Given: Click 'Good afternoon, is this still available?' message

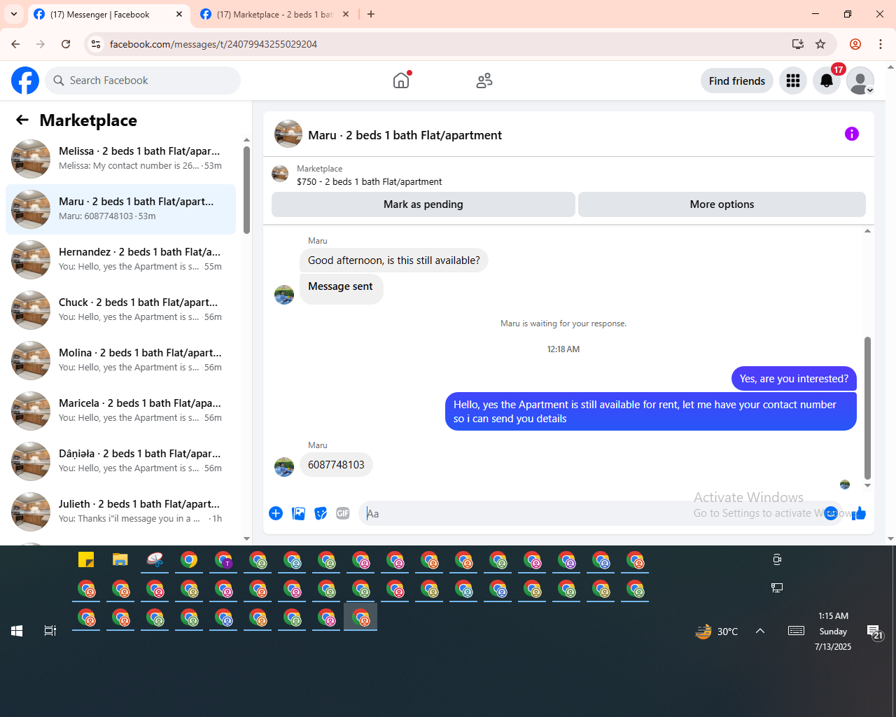Looking at the screenshot, I should click(x=394, y=260).
